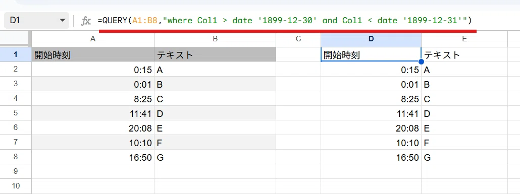This screenshot has width=520, height=194.
Task: Select cell E8 containing G
Action: click(464, 157)
